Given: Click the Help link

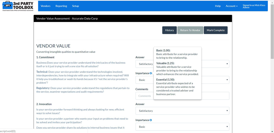Looking at the screenshot, I should click(218, 6).
